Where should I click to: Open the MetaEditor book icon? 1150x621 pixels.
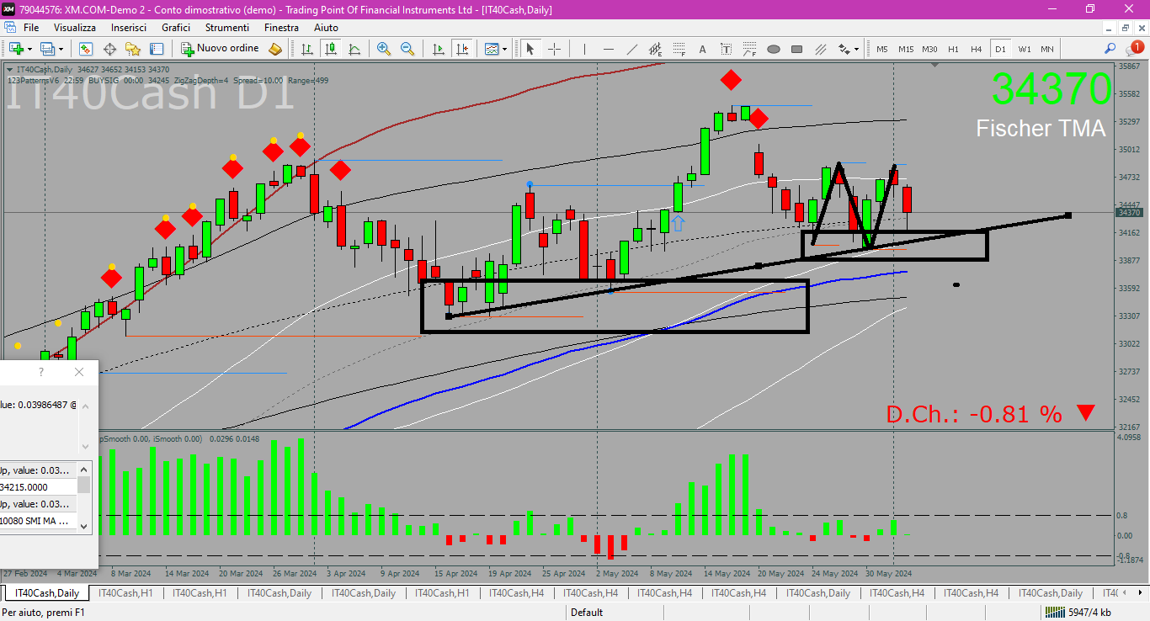pos(275,49)
